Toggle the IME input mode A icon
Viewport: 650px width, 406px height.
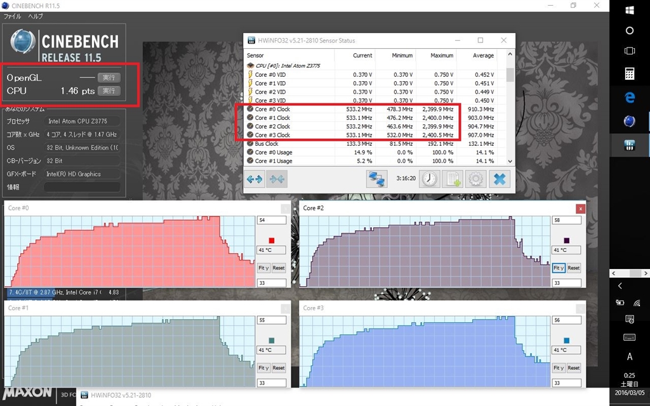tap(629, 357)
